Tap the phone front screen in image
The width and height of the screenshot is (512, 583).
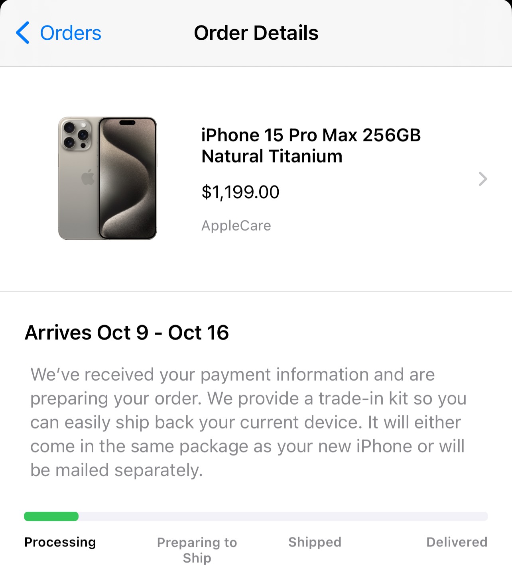[127, 178]
